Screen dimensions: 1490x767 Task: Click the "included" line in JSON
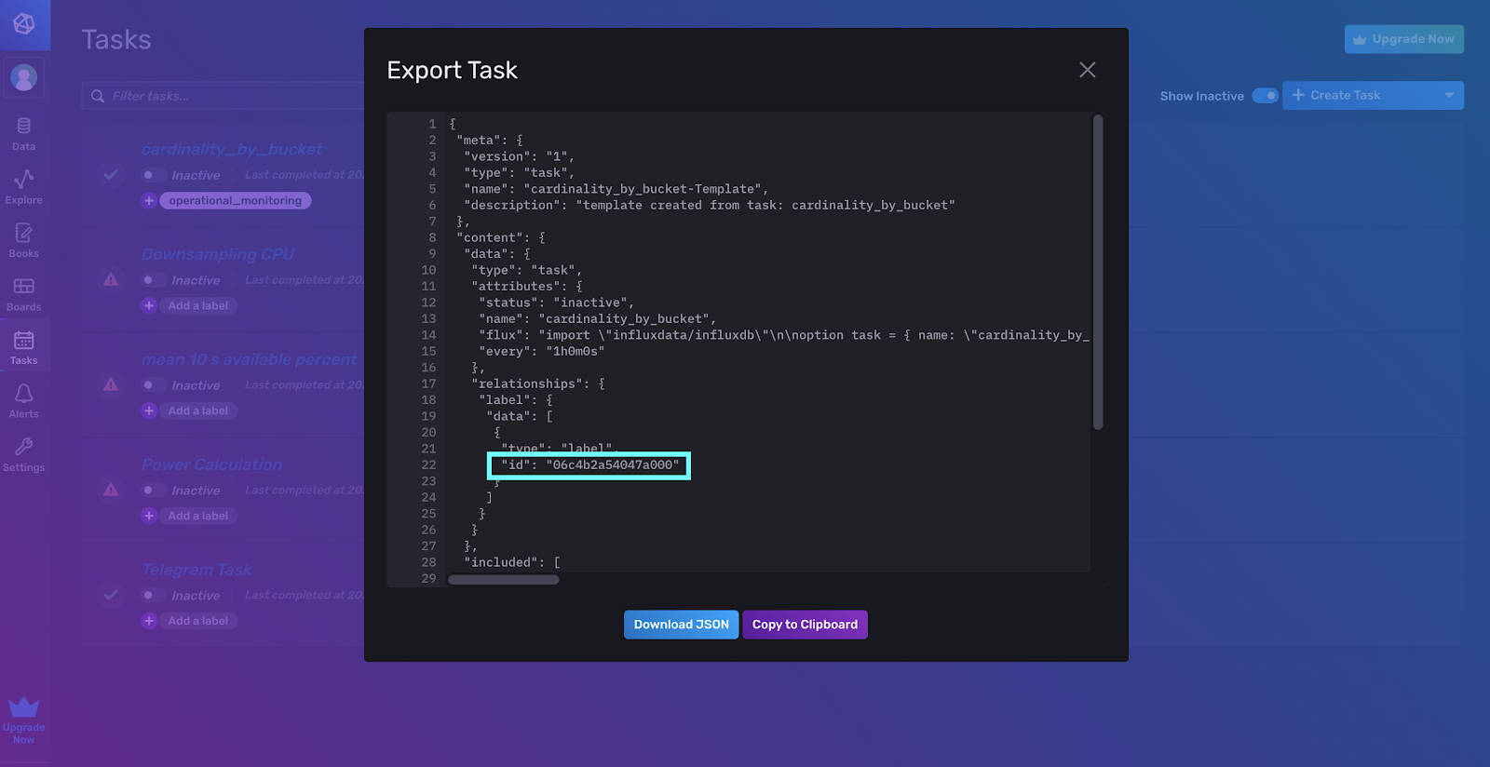point(511,562)
